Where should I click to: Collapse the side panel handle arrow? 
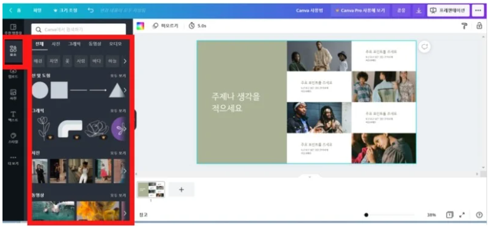click(136, 120)
